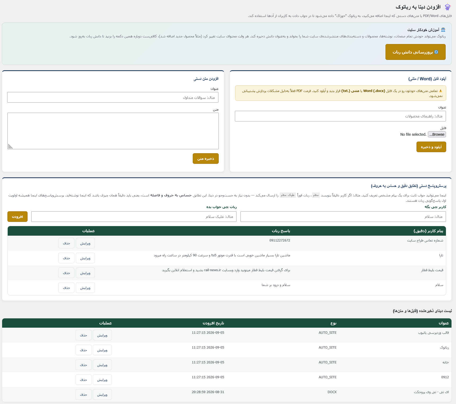This screenshot has height=404, width=456.
Task: Click the افزودن button for manual Q&A
Action: pos(17,217)
